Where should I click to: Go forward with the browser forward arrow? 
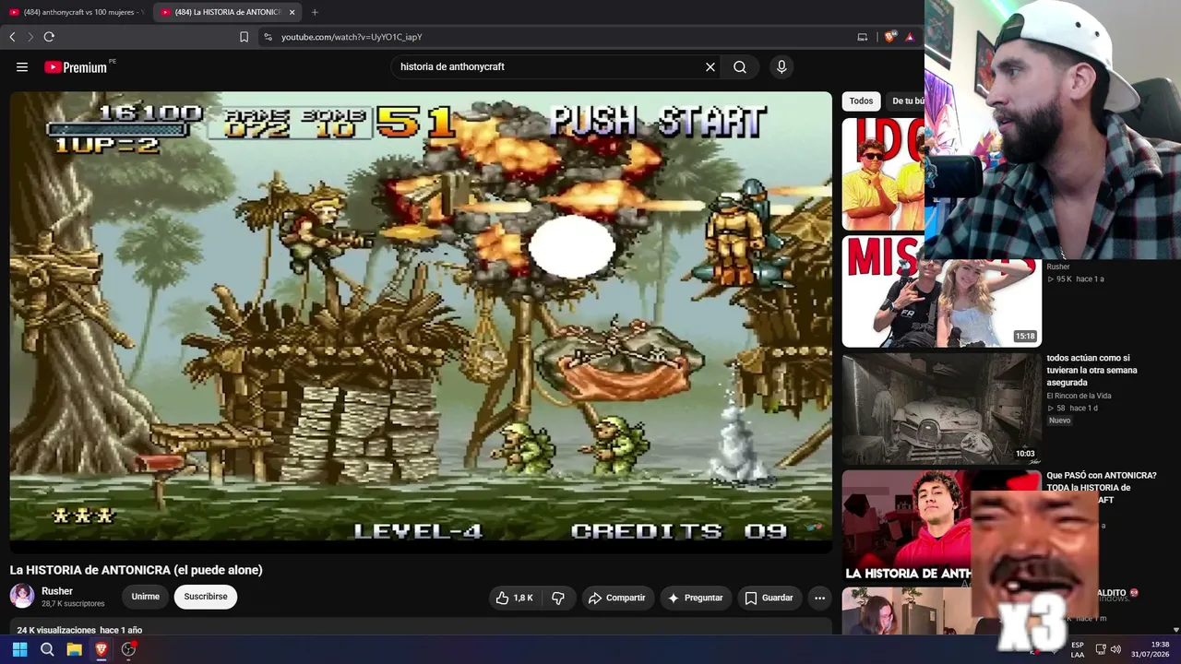(30, 37)
